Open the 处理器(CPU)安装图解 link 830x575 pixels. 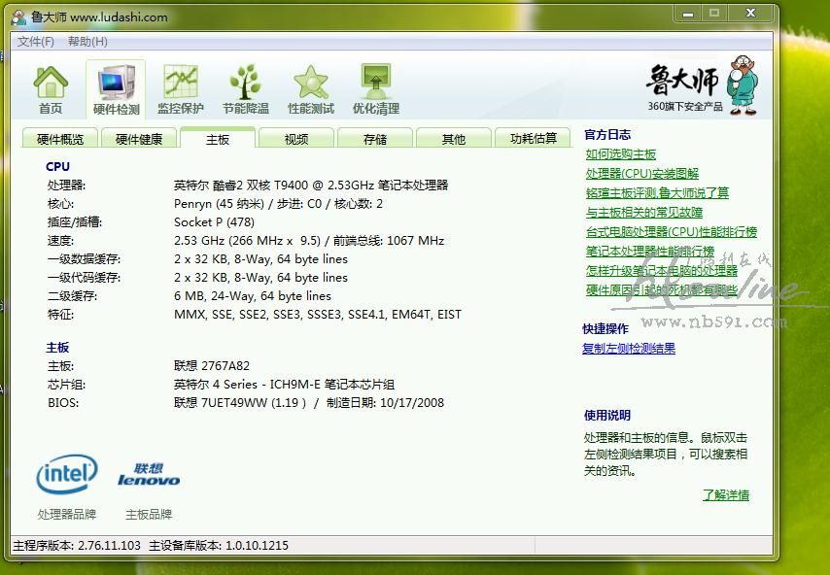tap(642, 174)
